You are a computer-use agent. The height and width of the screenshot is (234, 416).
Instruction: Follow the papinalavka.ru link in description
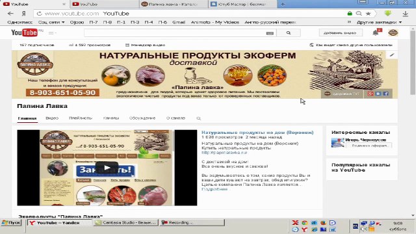click(x=224, y=153)
